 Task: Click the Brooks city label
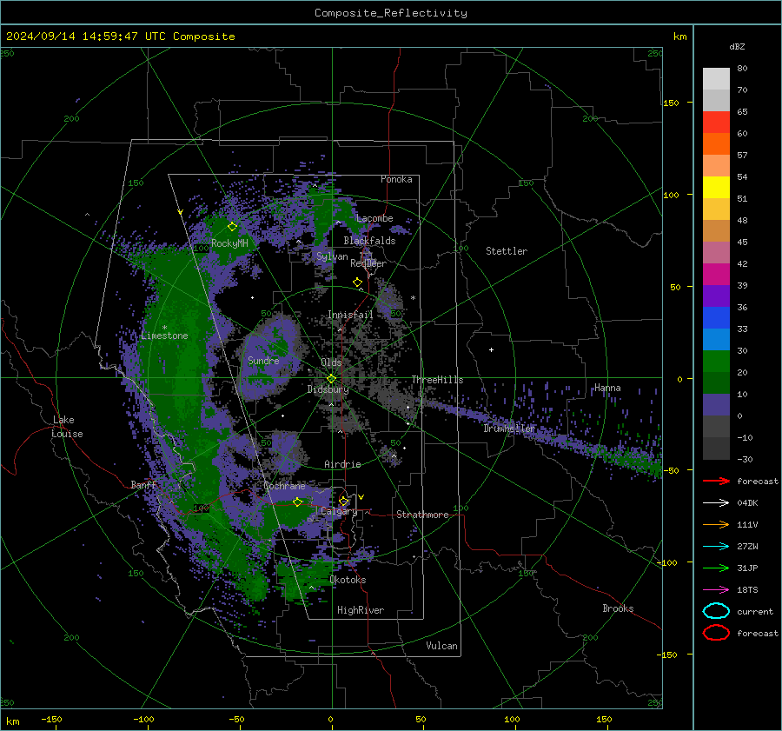tap(618, 608)
